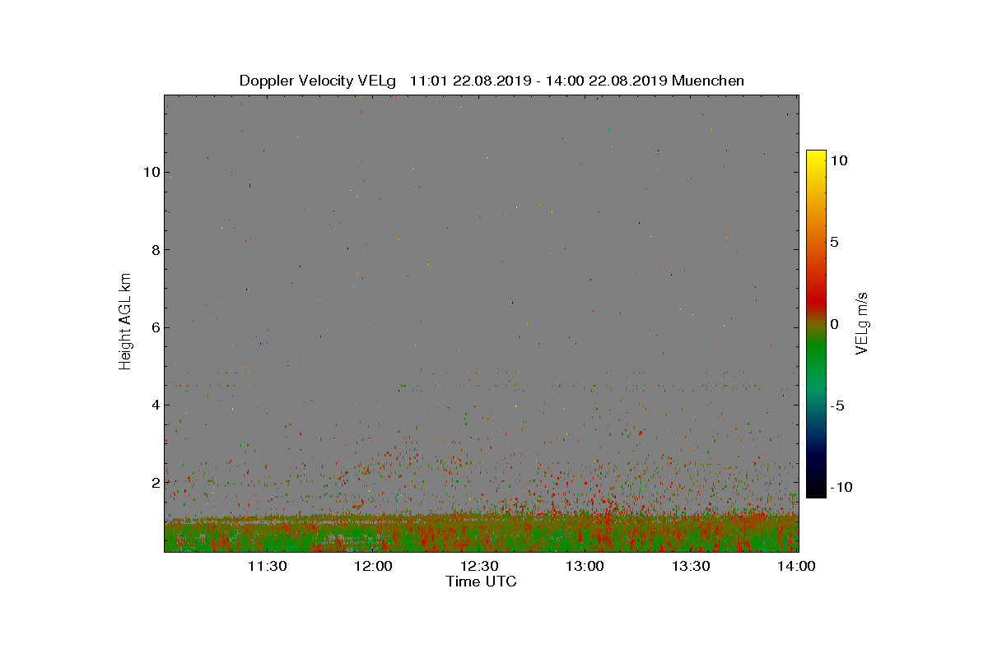Click the colorbar value -10 label
988x658 pixels.
(841, 487)
